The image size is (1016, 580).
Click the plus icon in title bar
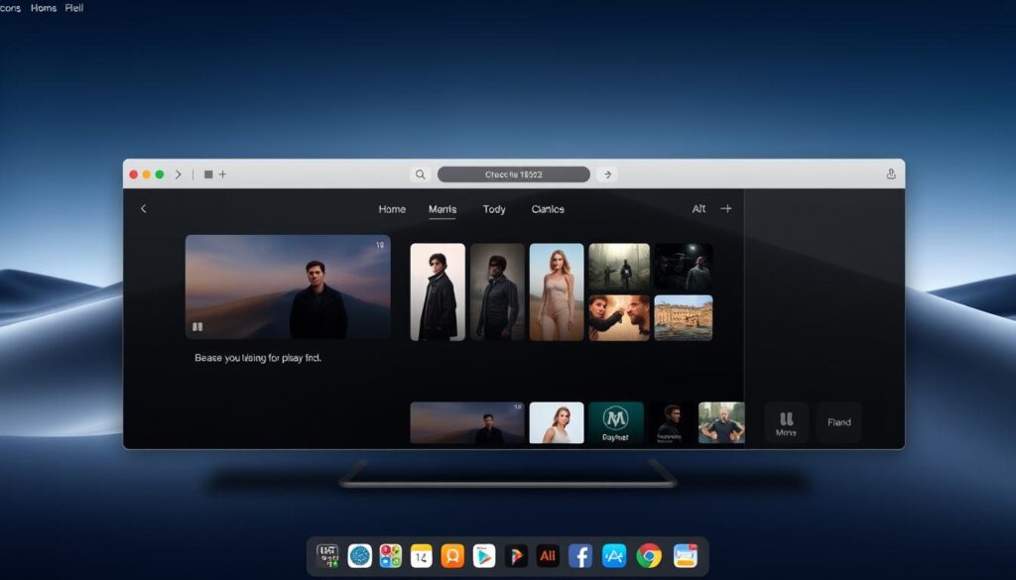222,174
